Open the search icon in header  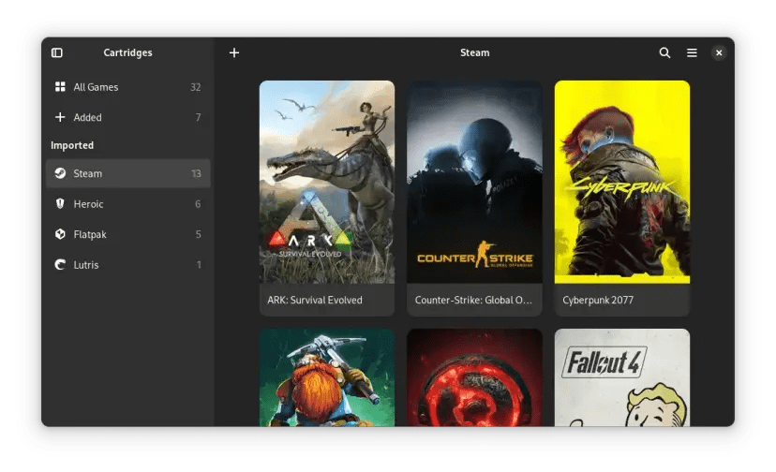[x=664, y=52]
